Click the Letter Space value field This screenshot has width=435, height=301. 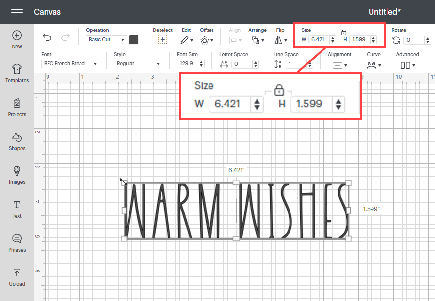[242, 64]
